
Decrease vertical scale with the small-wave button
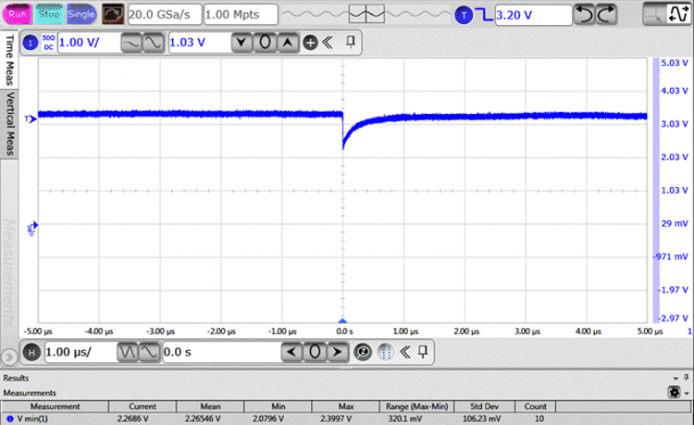pyautogui.click(x=131, y=43)
